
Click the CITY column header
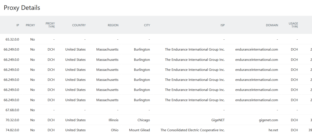[x=147, y=25]
